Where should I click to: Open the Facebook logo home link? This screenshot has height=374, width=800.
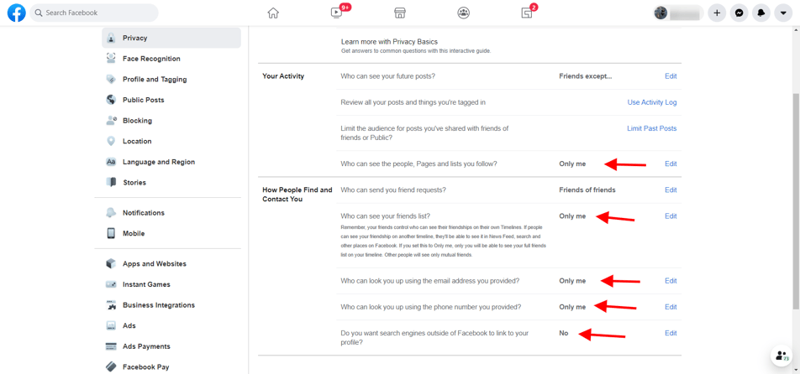(16, 13)
